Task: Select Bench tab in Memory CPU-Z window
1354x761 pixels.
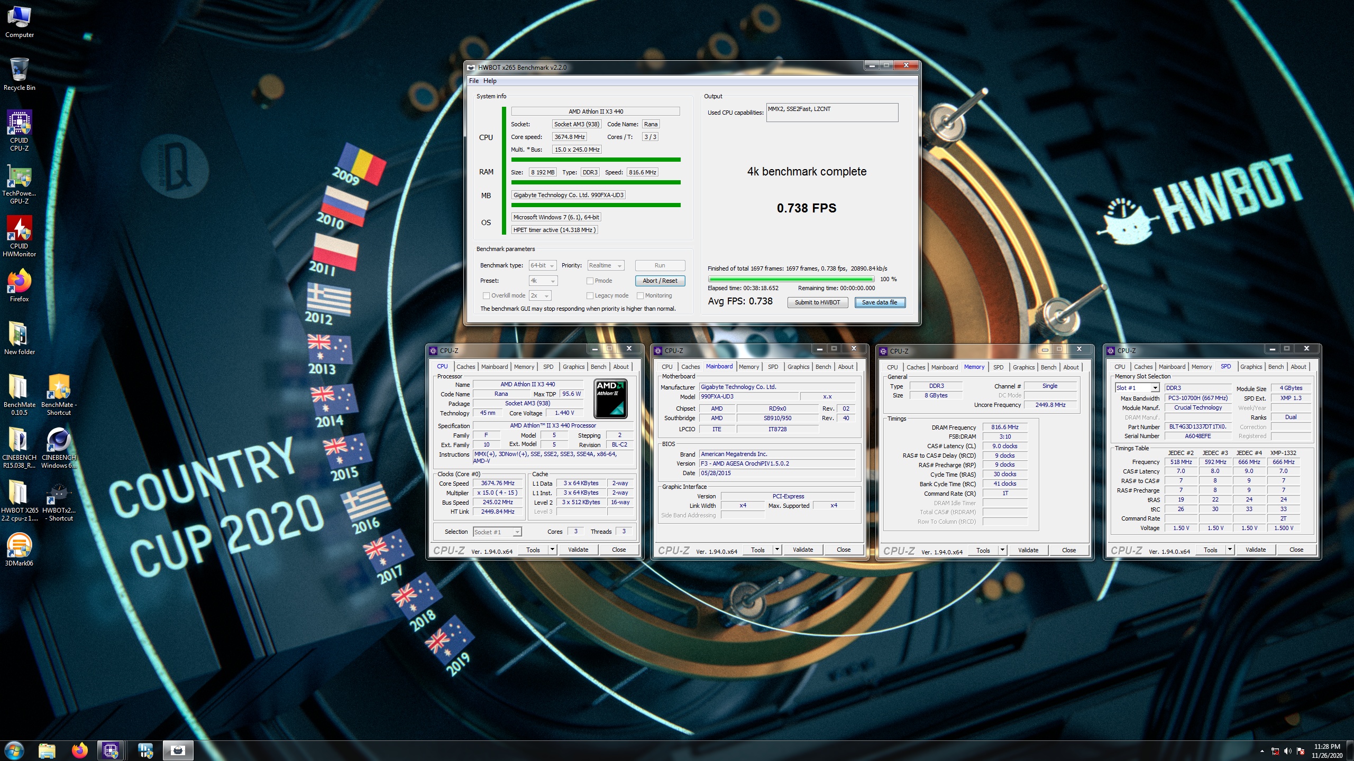Action: tap(1048, 367)
